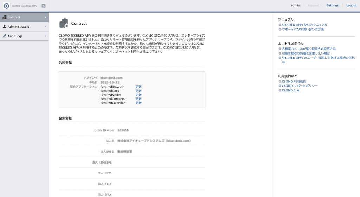Screen dimensions: 360x197
Task: Open CLOMO 利用規約 link
Action: 294,81
